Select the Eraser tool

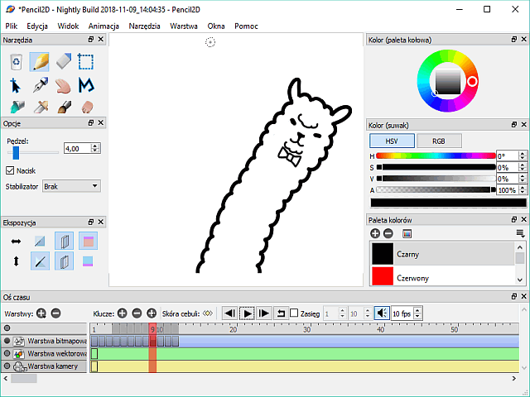pyautogui.click(x=63, y=62)
